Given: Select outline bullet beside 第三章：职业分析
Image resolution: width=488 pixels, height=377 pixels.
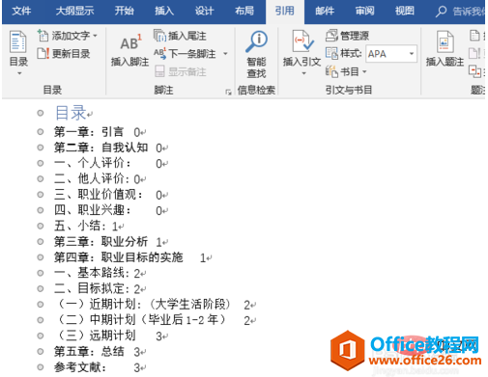Looking at the screenshot, I should (41, 242).
